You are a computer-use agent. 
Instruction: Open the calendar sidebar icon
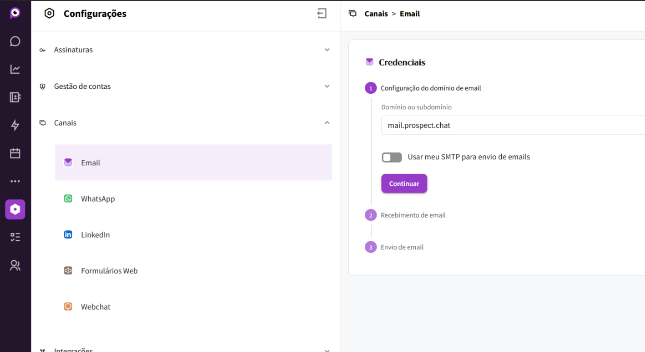(x=15, y=153)
